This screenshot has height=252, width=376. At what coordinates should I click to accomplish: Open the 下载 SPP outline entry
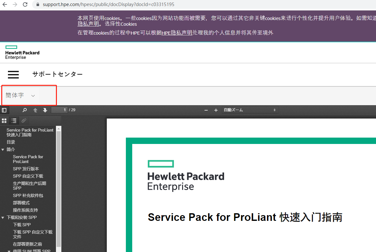pyautogui.click(x=22, y=225)
